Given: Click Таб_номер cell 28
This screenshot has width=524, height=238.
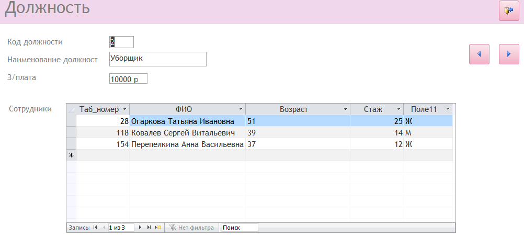Looking at the screenshot, I should pyautogui.click(x=103, y=121).
